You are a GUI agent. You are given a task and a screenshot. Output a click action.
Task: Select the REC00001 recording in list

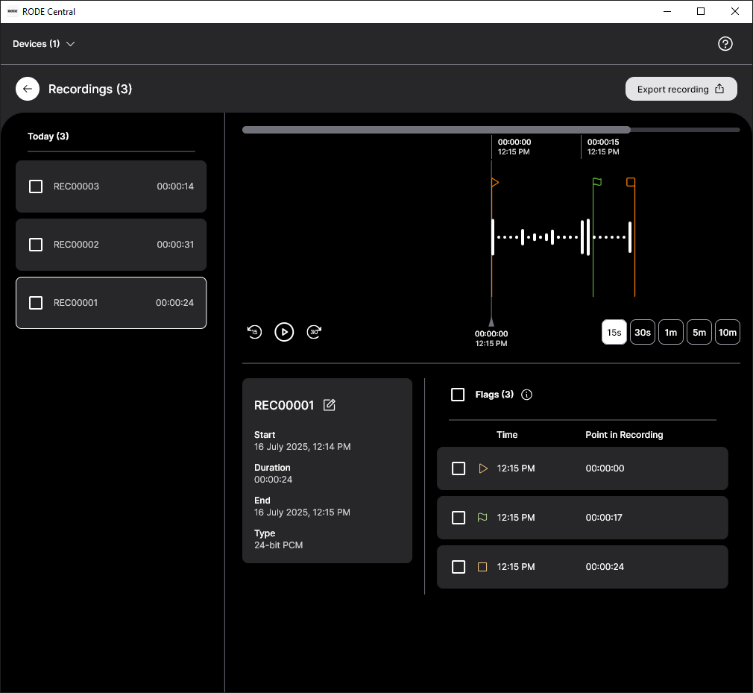tap(111, 303)
